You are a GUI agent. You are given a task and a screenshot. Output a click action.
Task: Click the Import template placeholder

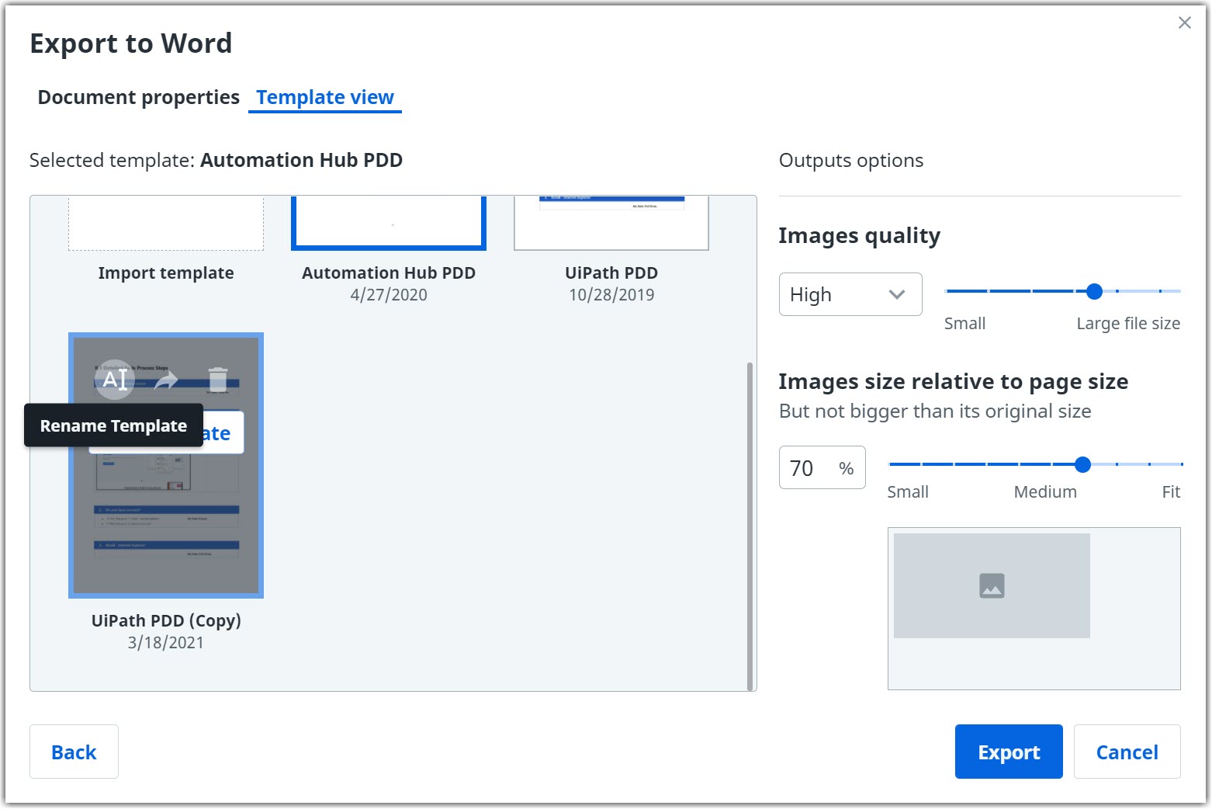[166, 223]
